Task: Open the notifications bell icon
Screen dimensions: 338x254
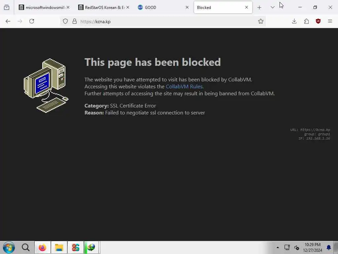Action: click(x=329, y=247)
